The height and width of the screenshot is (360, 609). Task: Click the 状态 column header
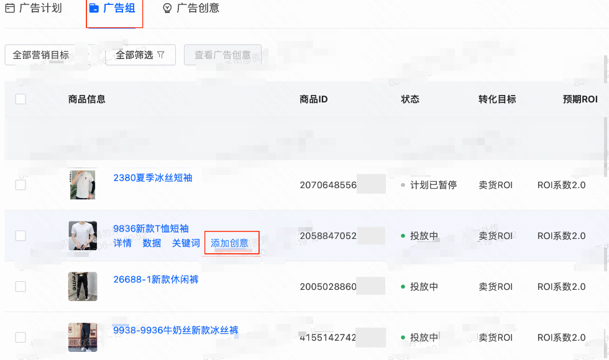click(410, 99)
